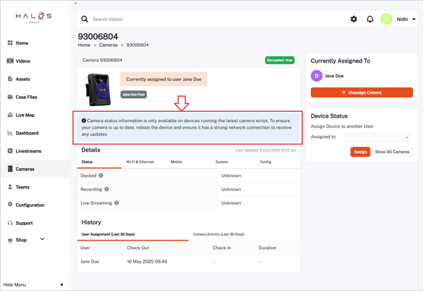Click the Configuration gear icon in sidebar
This screenshot has width=423, height=291.
point(10,204)
